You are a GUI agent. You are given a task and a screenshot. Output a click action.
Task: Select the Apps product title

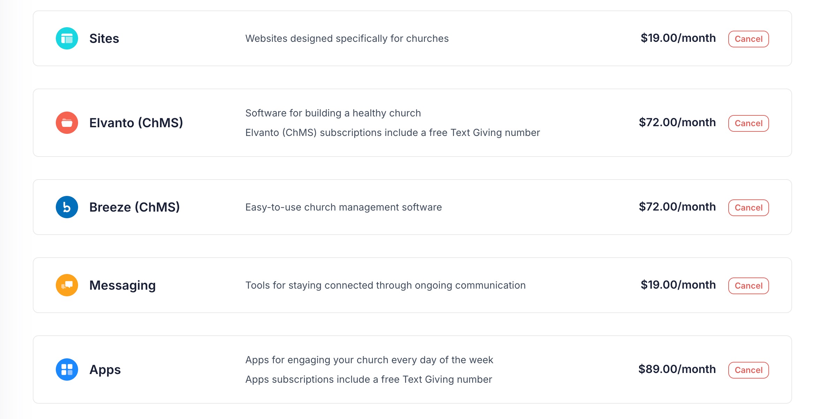[x=105, y=370]
